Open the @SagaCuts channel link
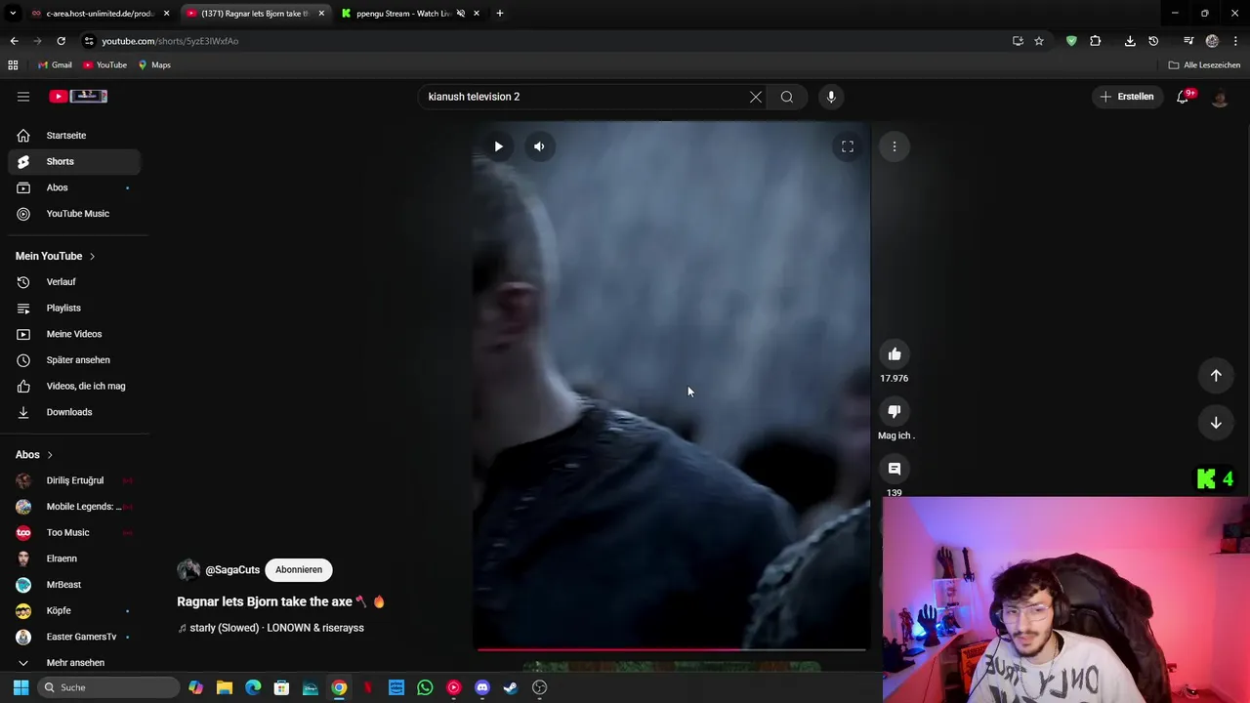 (232, 570)
